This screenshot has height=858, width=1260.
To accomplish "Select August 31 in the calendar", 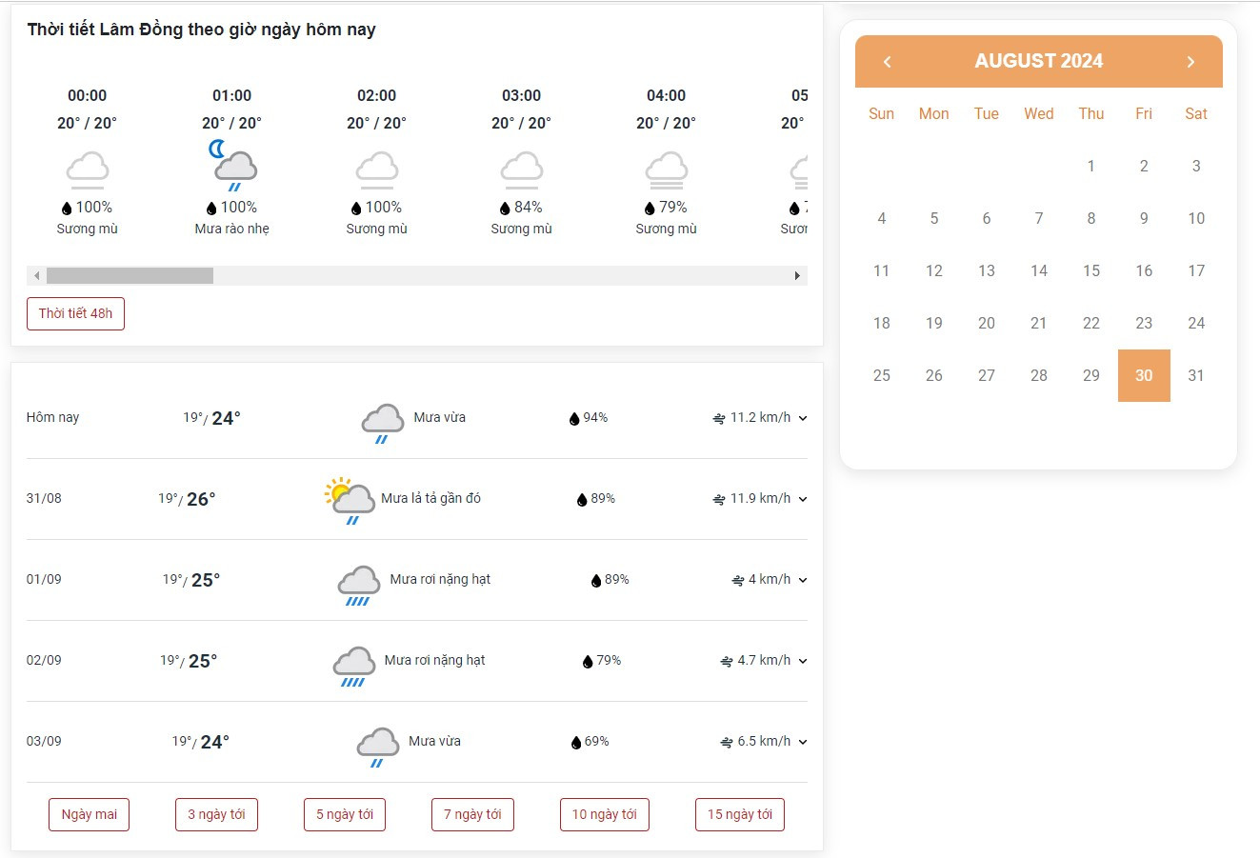I will point(1196,375).
